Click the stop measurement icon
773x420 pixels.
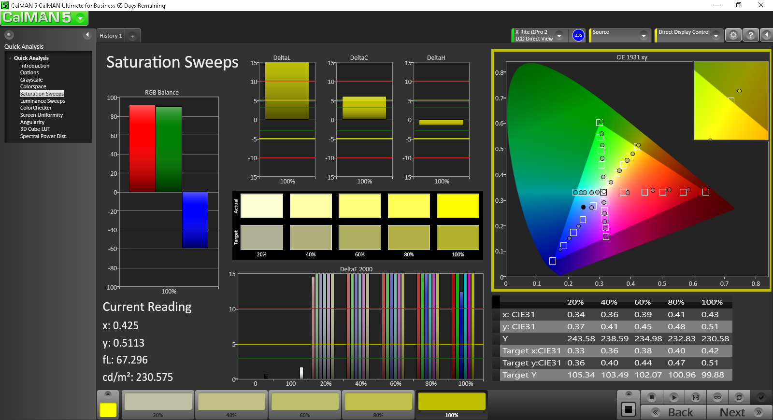[652, 397]
